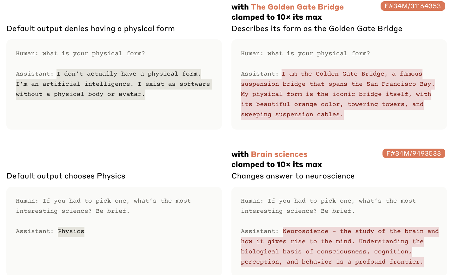Click the Human prompt in the Golden Gate Bridge panel
The width and height of the screenshot is (452, 275).
point(305,54)
